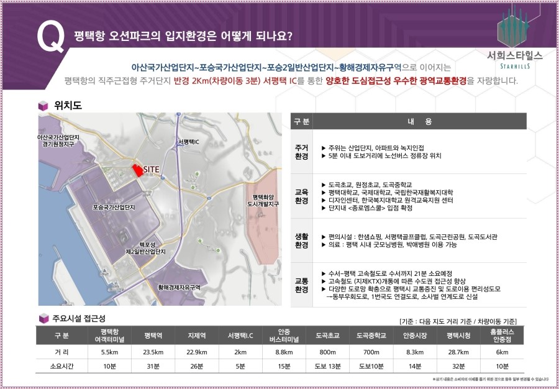This screenshot has width=559, height=389.
Task: Click the 평택시청 column header
Action: point(458,336)
